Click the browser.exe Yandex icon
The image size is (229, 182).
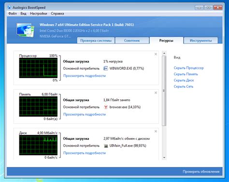(x=106, y=107)
